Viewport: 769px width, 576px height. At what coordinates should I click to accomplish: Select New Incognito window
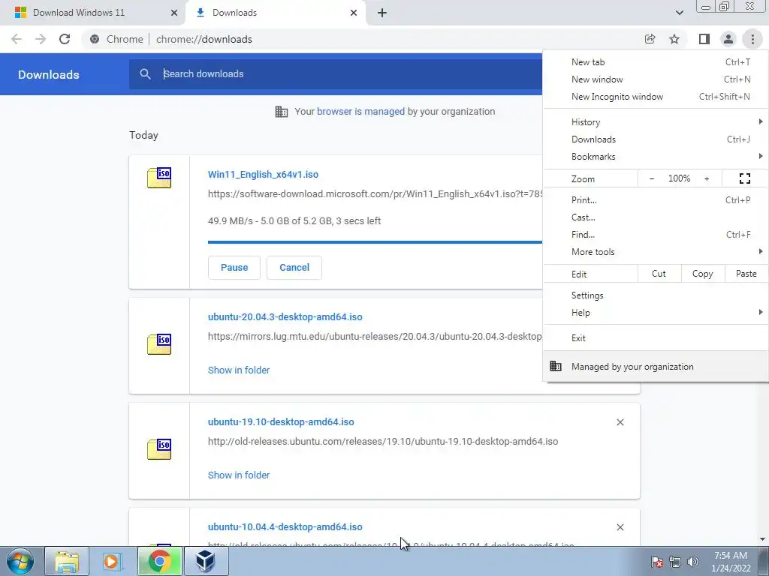tap(656, 97)
